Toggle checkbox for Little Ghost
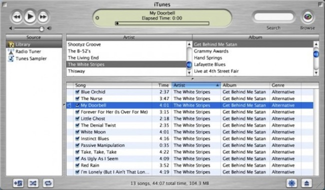Image resolution: width=325 pixels, height=190 pixels. 77,118
